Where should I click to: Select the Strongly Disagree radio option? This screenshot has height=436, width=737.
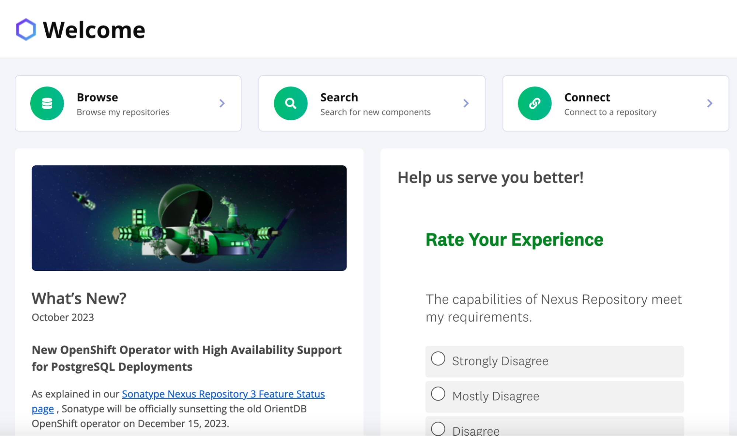point(438,359)
